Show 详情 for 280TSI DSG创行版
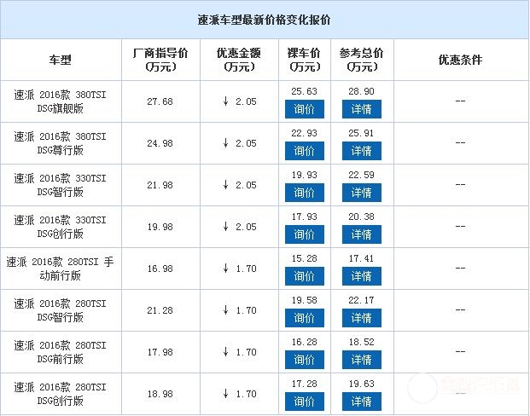The image size is (530, 416). pos(362,401)
